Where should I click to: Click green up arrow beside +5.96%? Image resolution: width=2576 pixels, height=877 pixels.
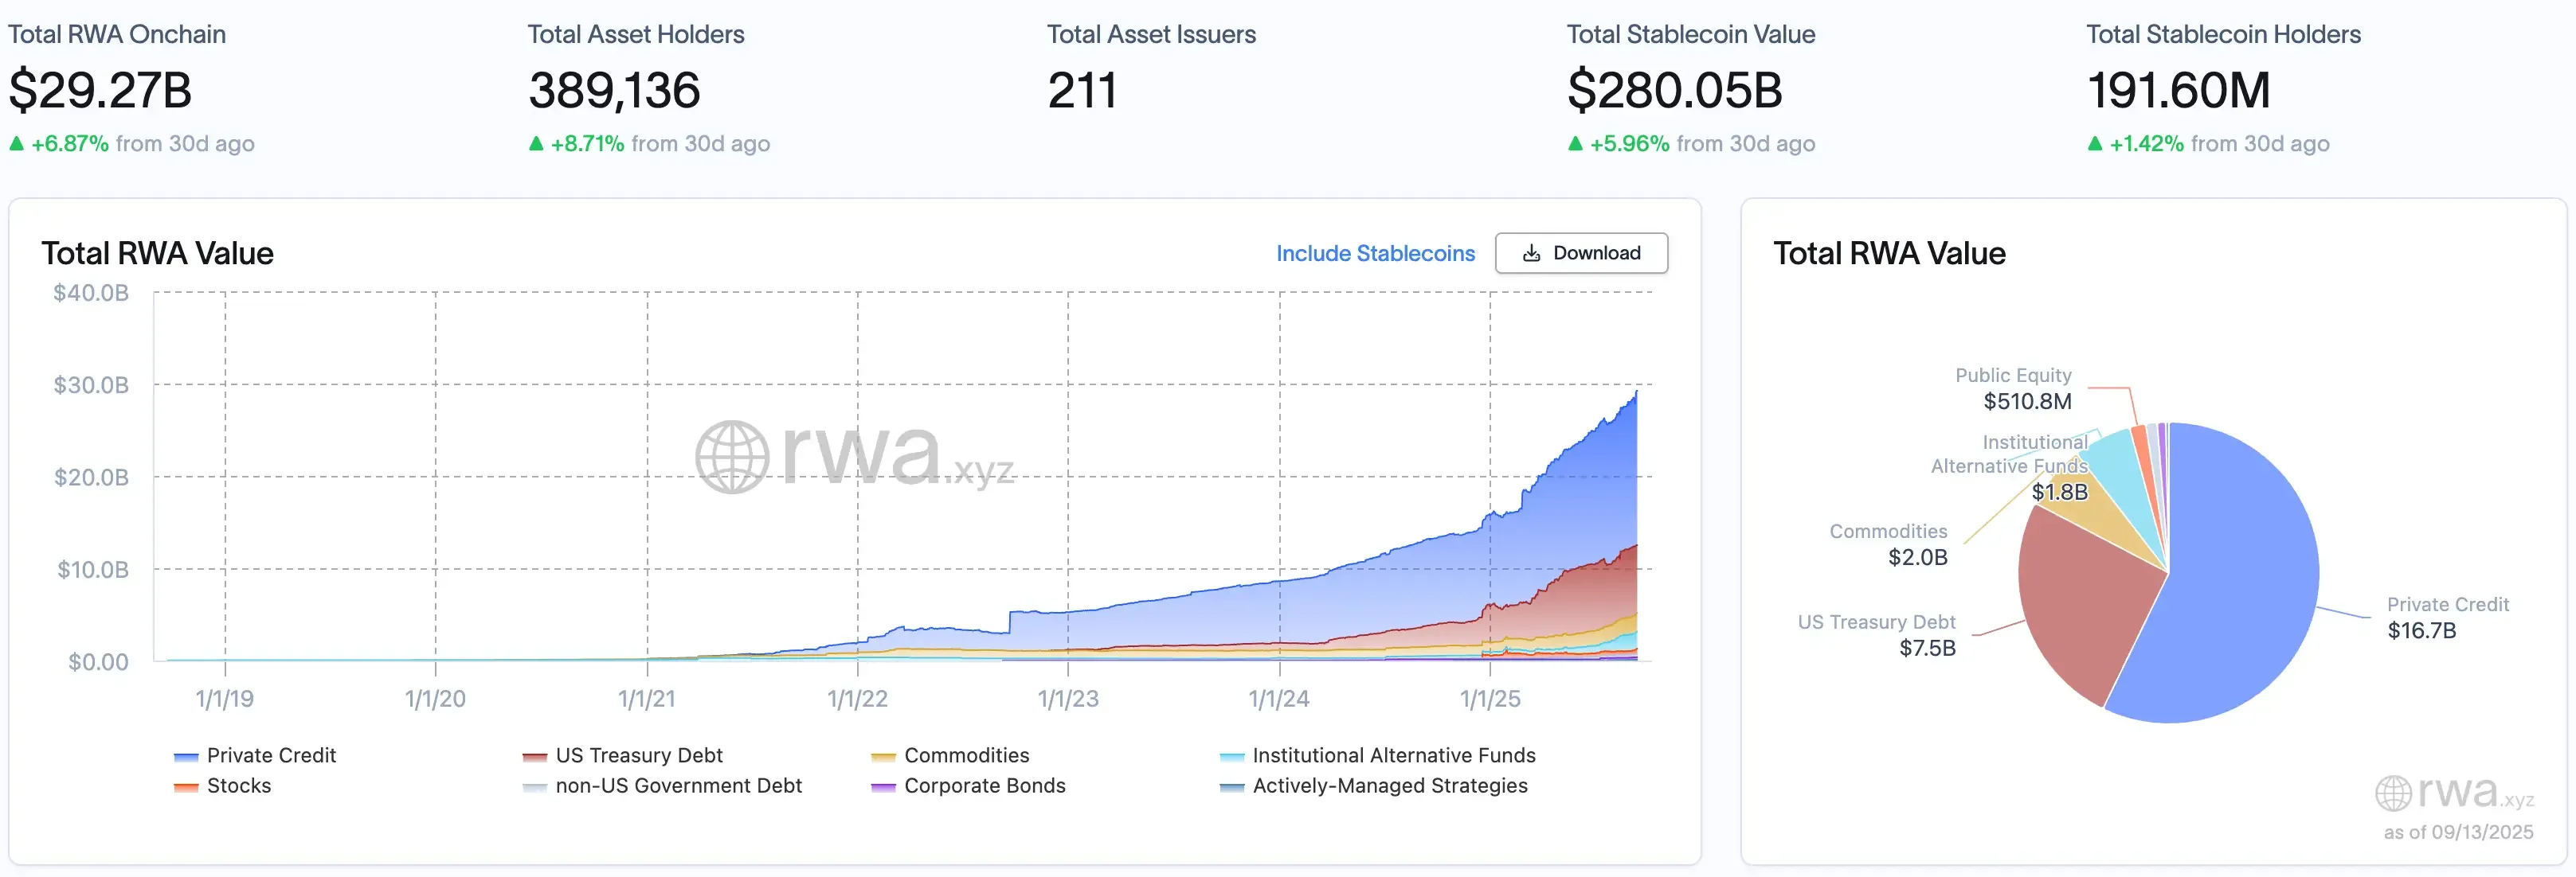click(1575, 144)
